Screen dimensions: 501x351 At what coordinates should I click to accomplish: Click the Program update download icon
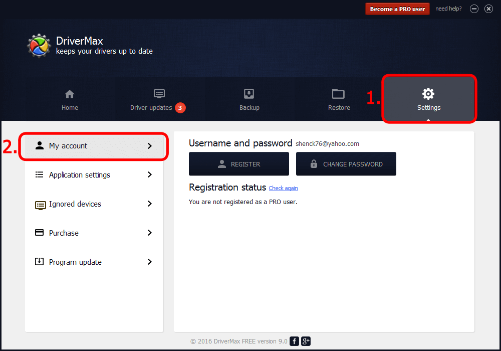tap(39, 261)
